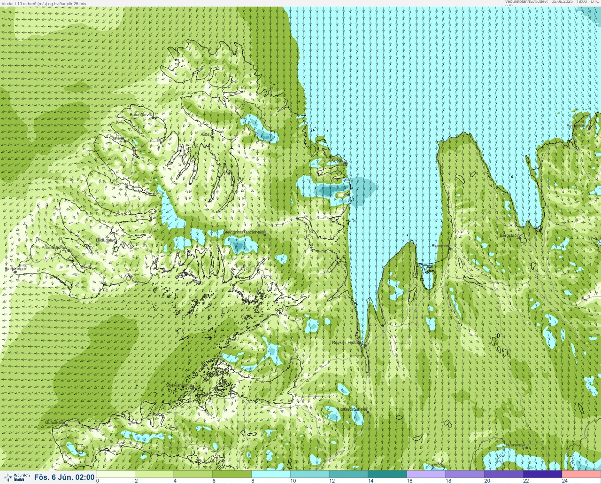601x484 pixels.
Task: Click the Patreksfjörður station label
Action: pyautogui.click(x=54, y=247)
